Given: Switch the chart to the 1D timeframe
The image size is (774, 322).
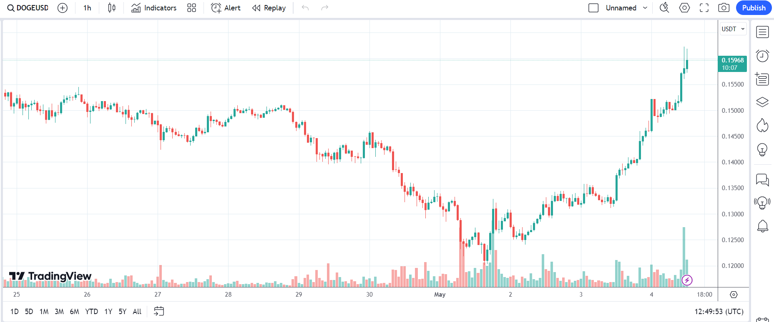Looking at the screenshot, I should (x=15, y=311).
